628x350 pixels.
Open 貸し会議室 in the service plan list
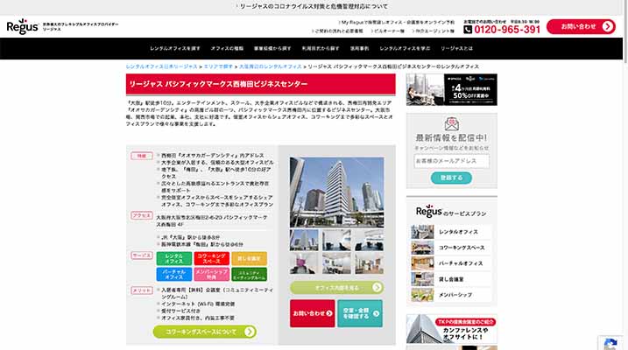451,279
